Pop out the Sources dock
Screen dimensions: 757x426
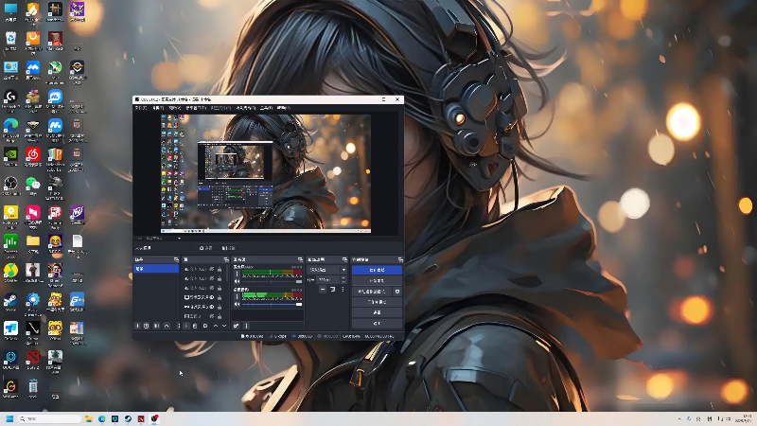pos(226,259)
